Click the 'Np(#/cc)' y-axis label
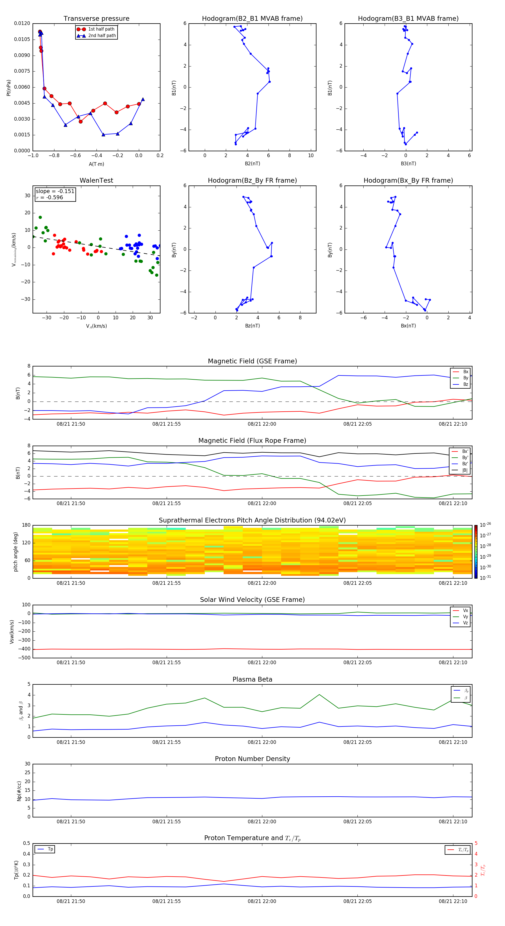 pos(19,791)
